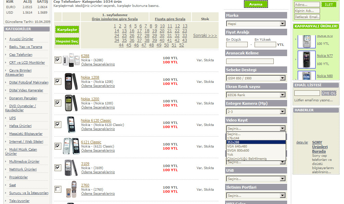This screenshot has height=204, width=344.
Task: Click the 6288 phone product thumbnail
Action: [71, 60]
